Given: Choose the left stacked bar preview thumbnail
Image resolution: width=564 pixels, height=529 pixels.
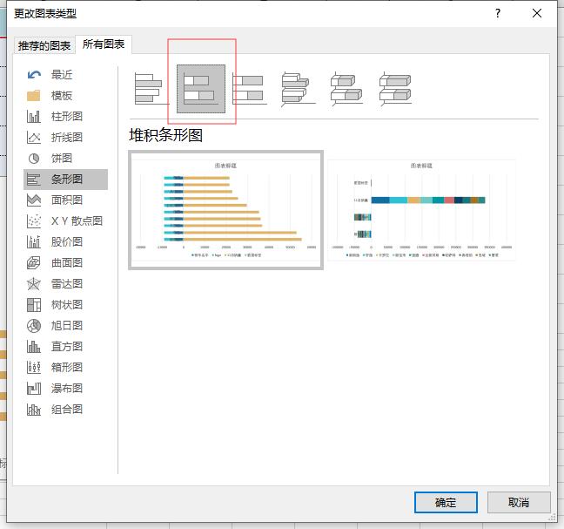Looking at the screenshot, I should click(x=226, y=210).
